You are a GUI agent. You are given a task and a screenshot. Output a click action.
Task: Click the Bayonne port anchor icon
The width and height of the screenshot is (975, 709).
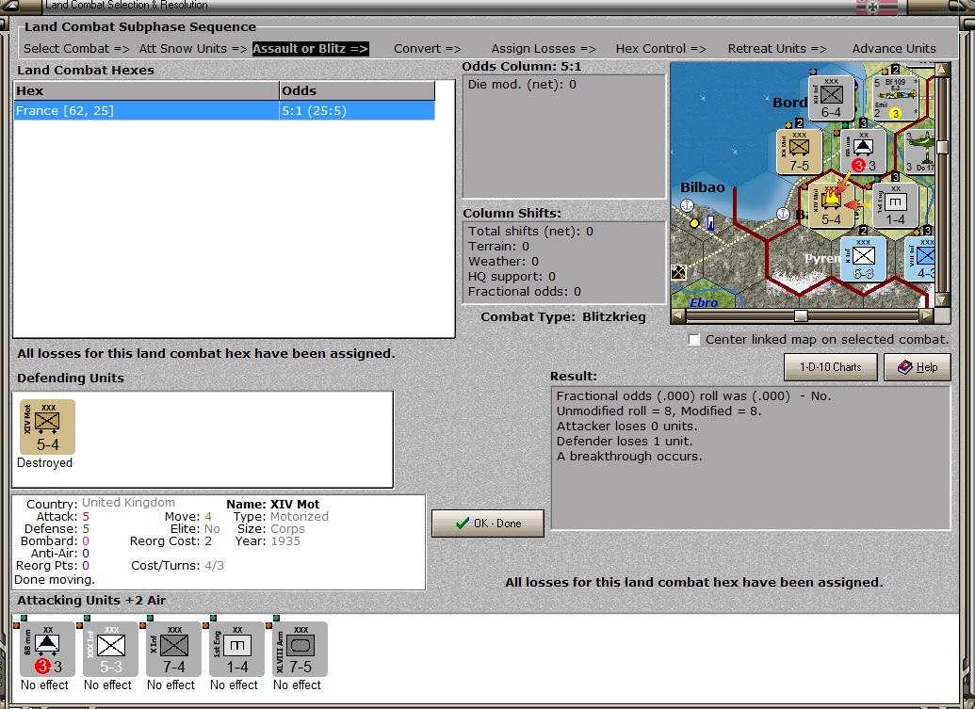click(783, 214)
